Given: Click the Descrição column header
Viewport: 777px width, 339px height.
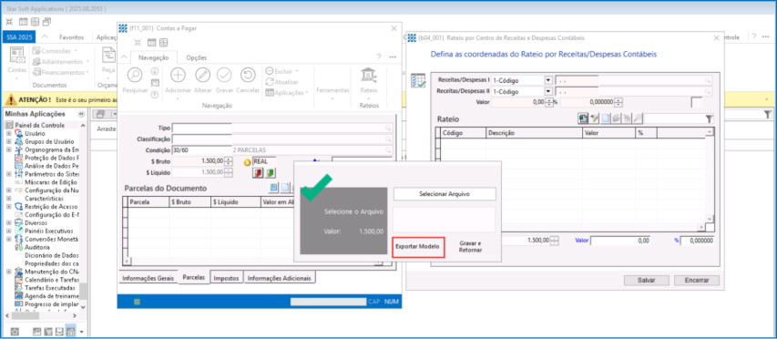Looking at the screenshot, I should pyautogui.click(x=534, y=133).
